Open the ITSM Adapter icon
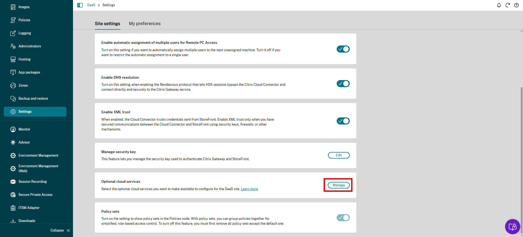Viewport: 523px width, 237px height. pos(13,208)
